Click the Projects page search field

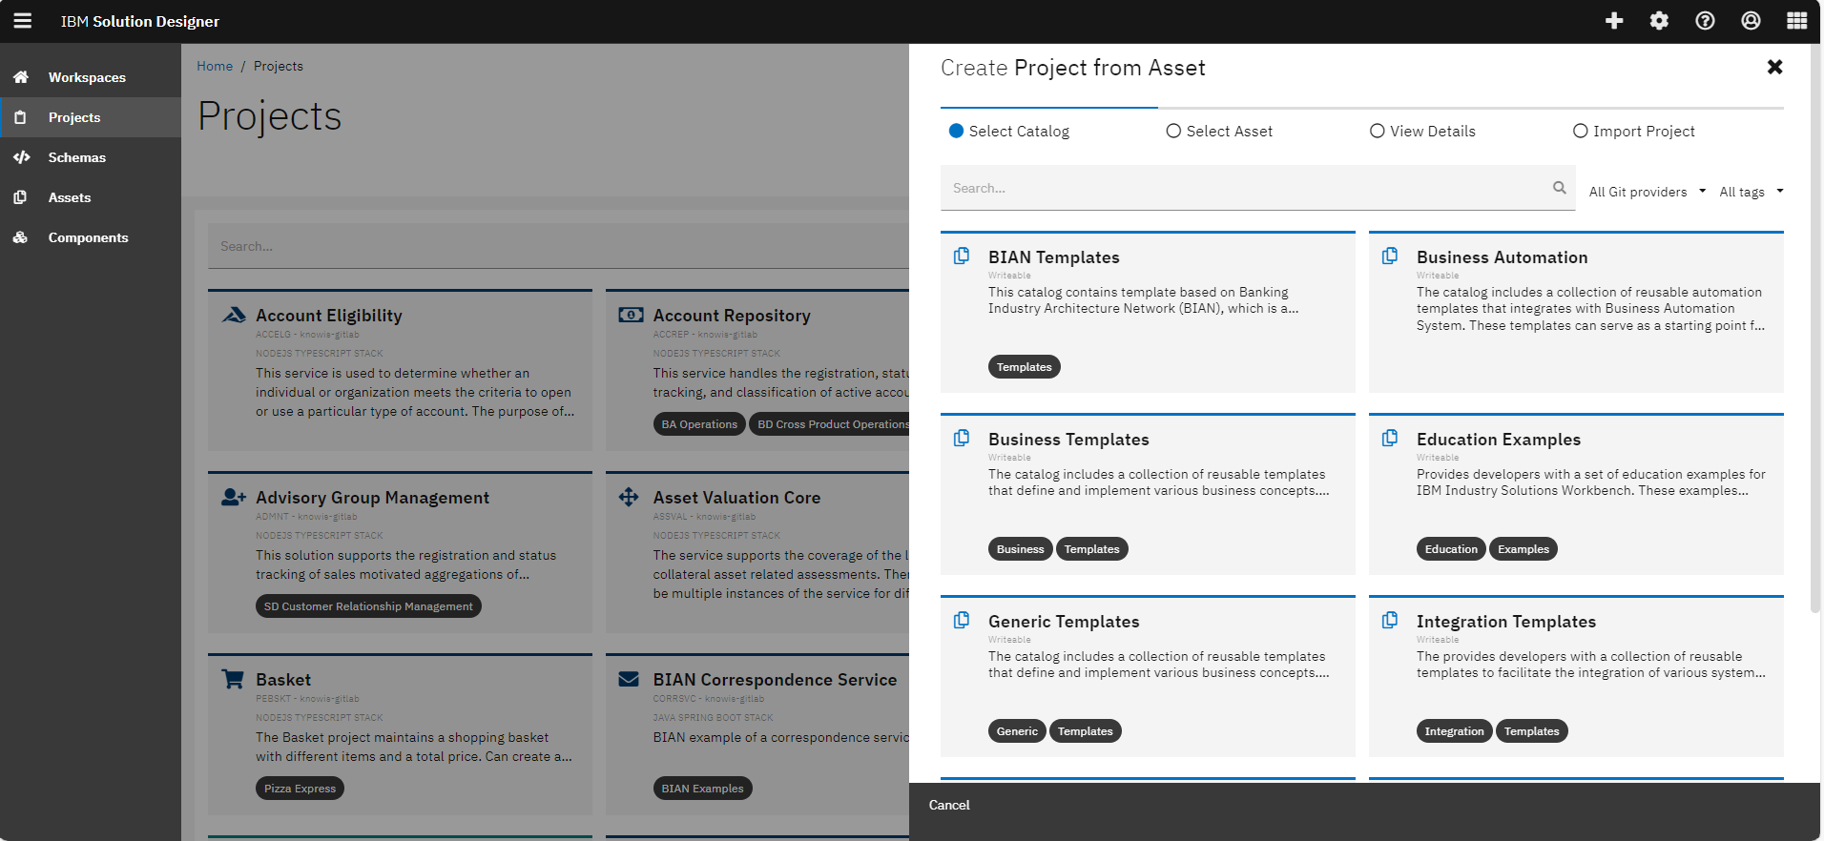[558, 246]
